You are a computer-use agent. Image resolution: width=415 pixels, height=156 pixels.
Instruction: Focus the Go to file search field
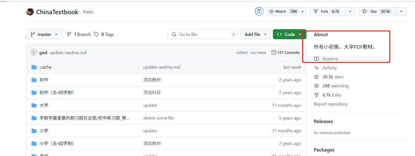point(203,34)
